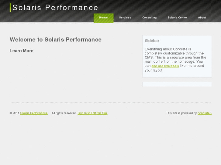Navigate to Solaris Center page
This screenshot has width=221, height=165.
pos(177,18)
